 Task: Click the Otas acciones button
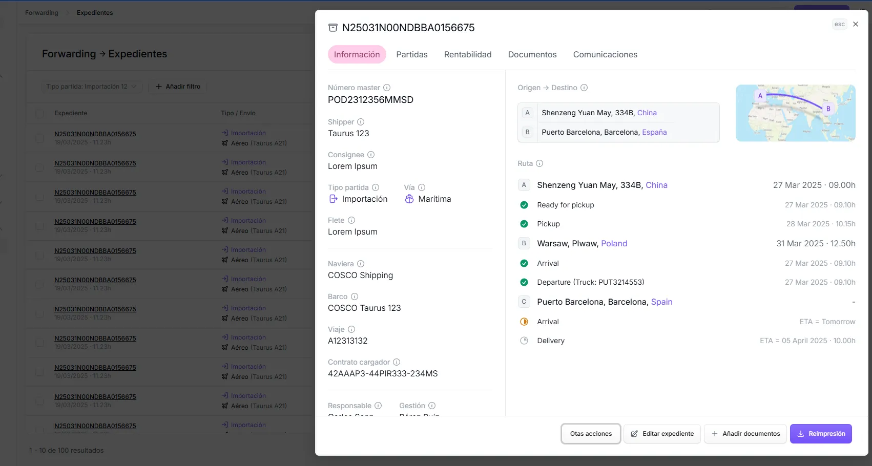[591, 434]
